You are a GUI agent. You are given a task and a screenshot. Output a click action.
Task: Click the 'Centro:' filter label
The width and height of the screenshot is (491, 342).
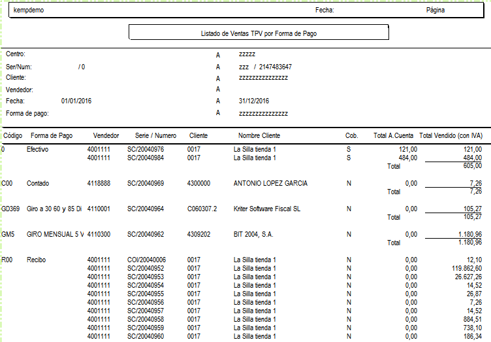(x=16, y=54)
